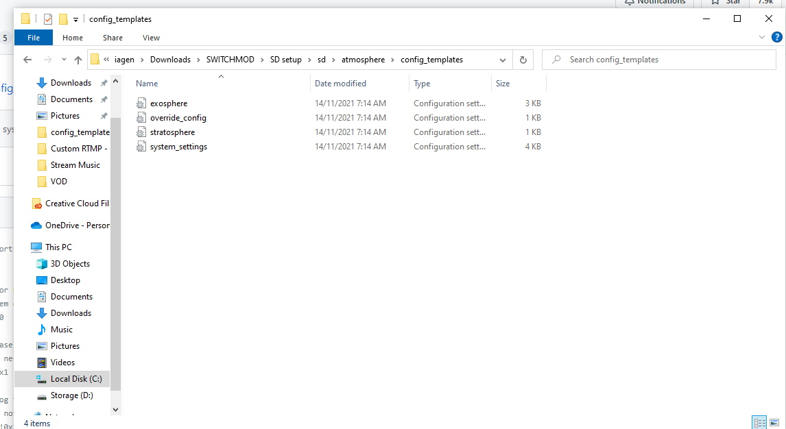Go up one folder level
The image size is (786, 429).
pyautogui.click(x=78, y=60)
